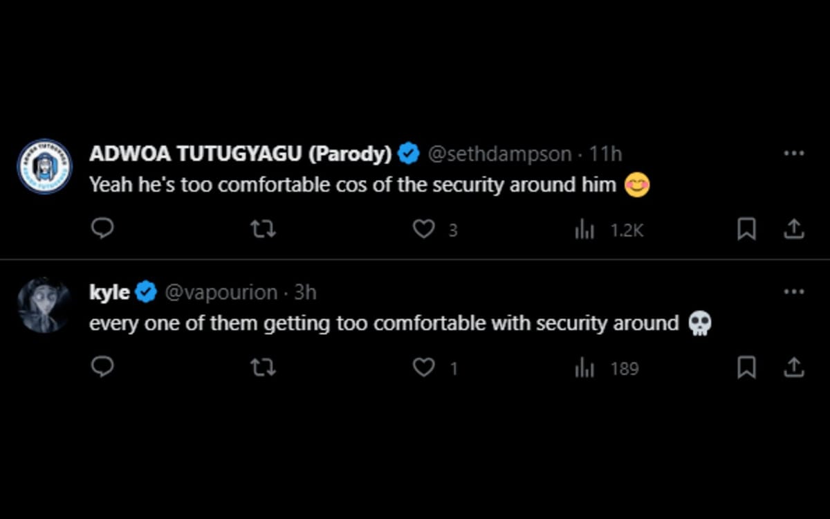
Task: Open kyle's profile avatar
Action: tap(44, 305)
